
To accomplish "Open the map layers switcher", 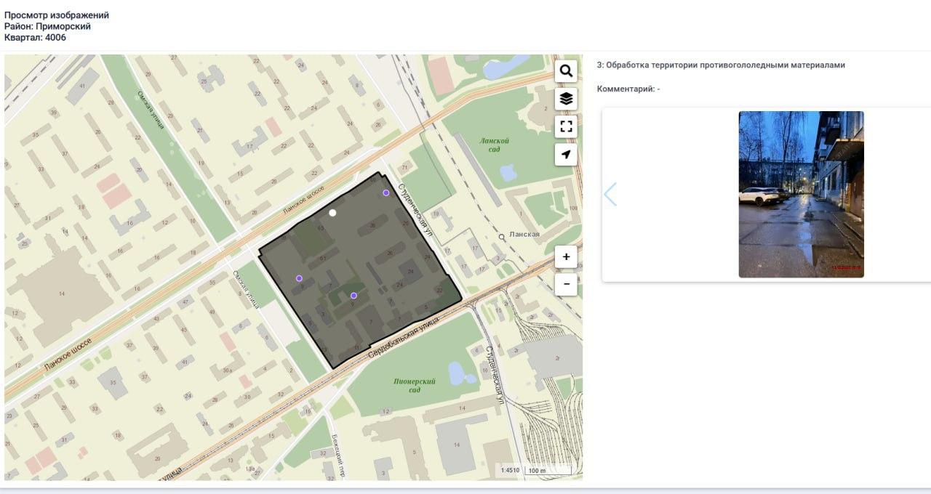I will (x=566, y=99).
